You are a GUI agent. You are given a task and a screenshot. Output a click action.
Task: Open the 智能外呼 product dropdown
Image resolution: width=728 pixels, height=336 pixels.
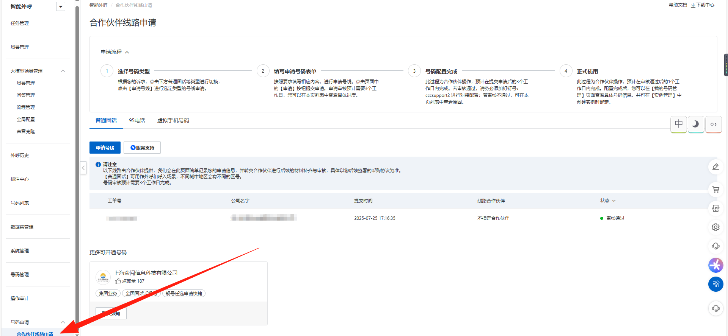tap(60, 6)
